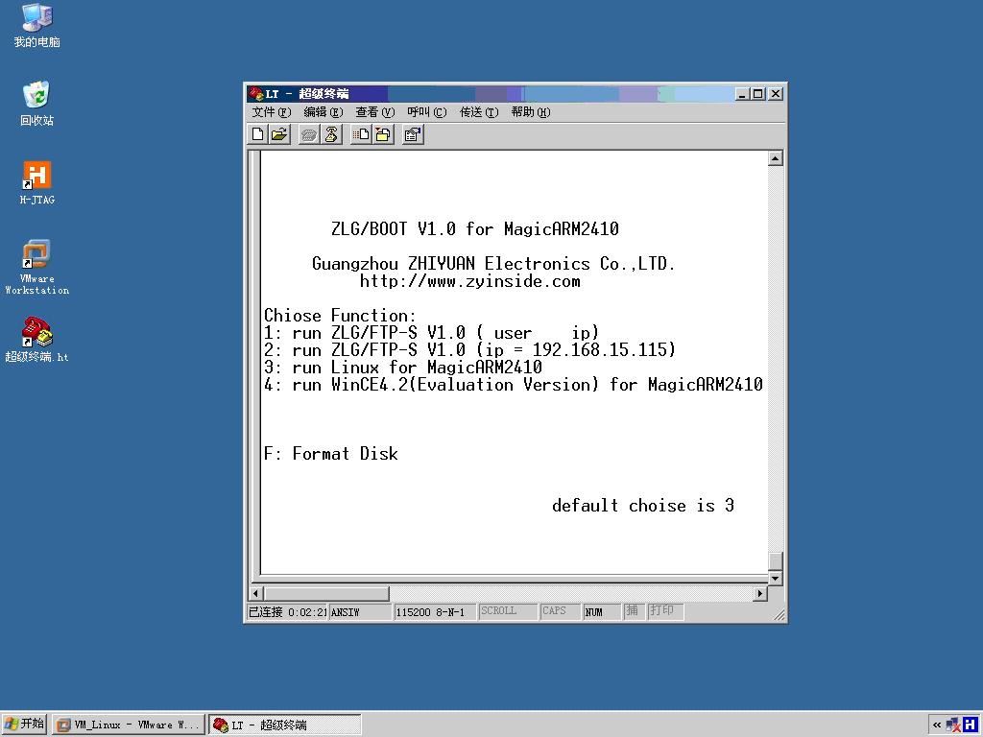Viewport: 983px width, 737px height.
Task: Click the vertical scrollbar thumb
Action: pyautogui.click(x=776, y=560)
